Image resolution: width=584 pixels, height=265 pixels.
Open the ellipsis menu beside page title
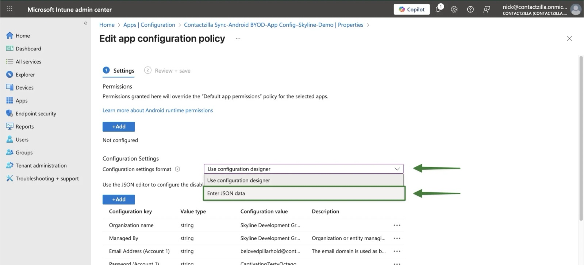pos(238,38)
